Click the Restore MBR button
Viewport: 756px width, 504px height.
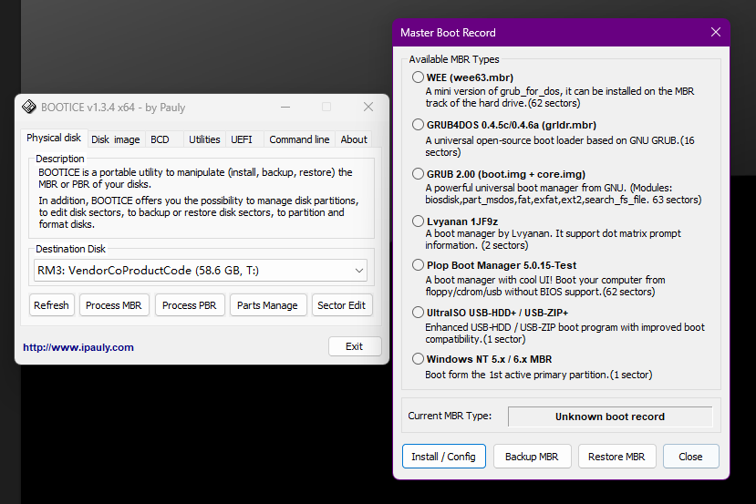tap(616, 457)
